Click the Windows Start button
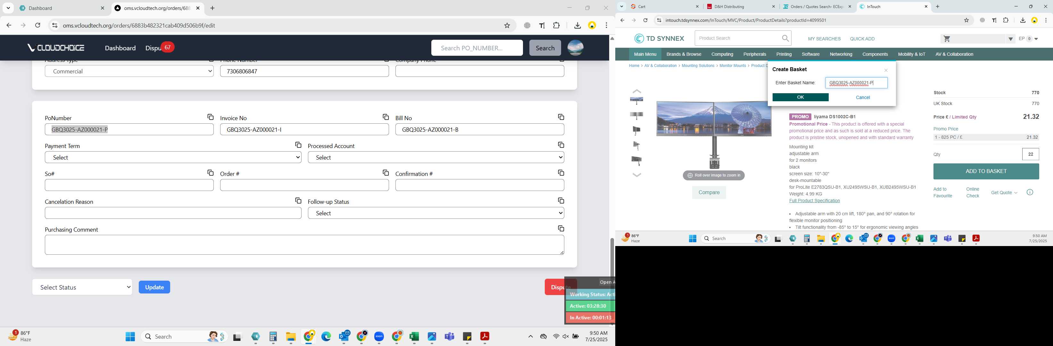Screen dimensions: 1053x346 [130, 337]
